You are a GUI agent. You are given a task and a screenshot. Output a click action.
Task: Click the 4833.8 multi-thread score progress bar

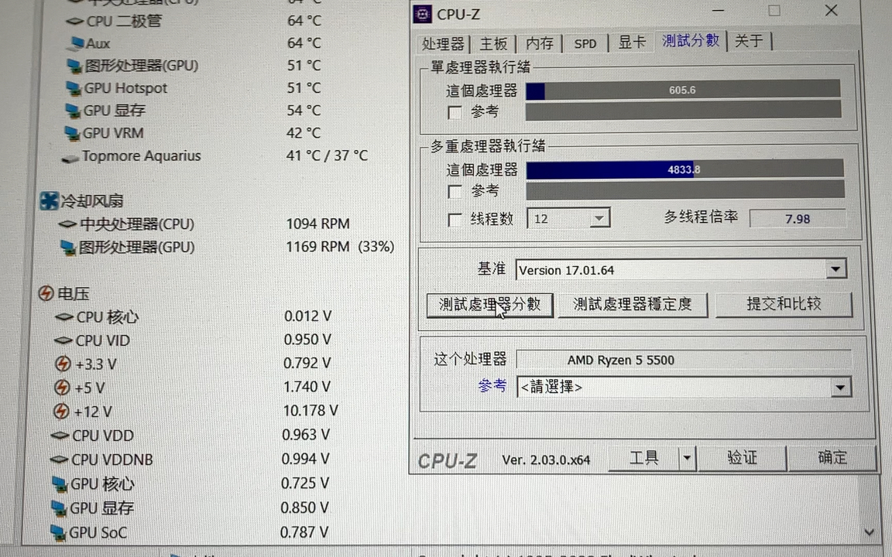684,169
